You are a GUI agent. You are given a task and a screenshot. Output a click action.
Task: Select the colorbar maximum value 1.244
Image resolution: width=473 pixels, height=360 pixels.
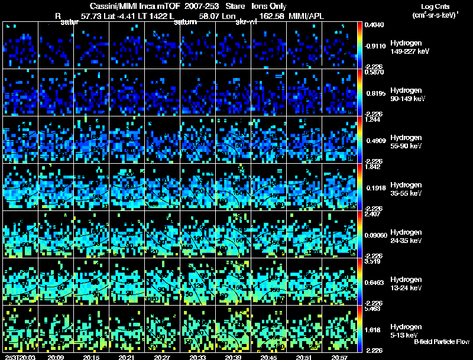pos(372,119)
